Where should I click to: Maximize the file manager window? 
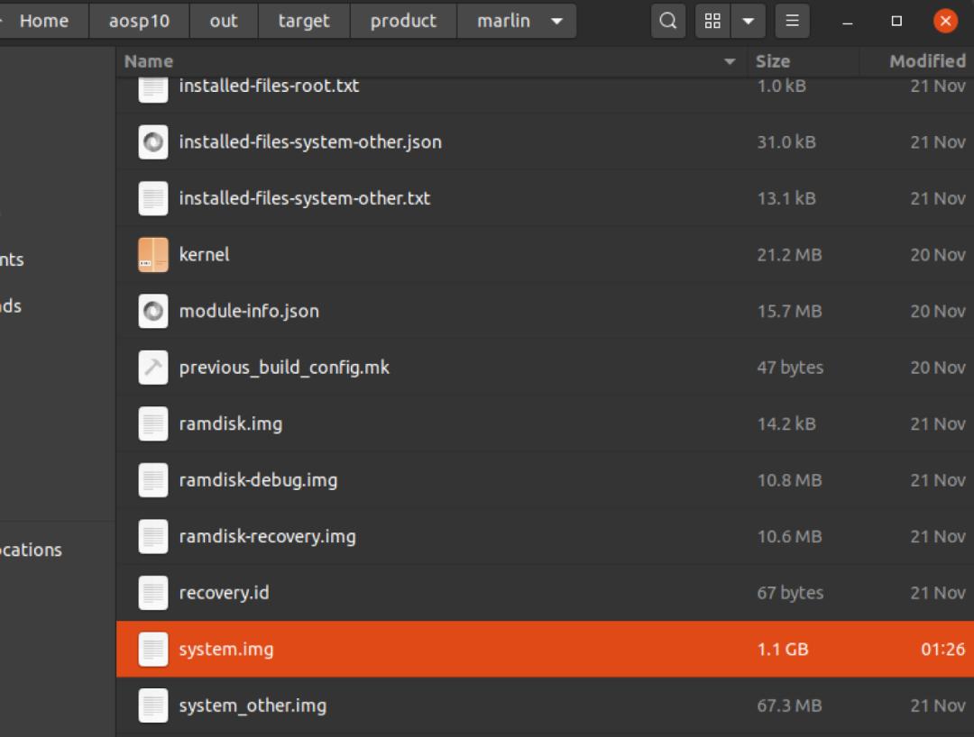(896, 21)
